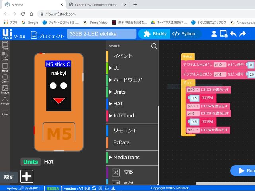
Task: Open the user account icon
Action: 214,34
